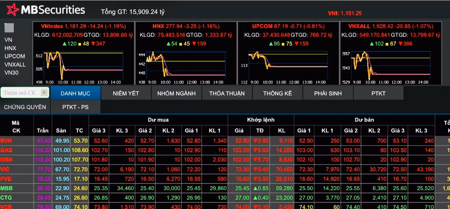Screen dimensions: 450x209
Task: Open the NIÊM YẾT tab
Action: tap(126, 93)
